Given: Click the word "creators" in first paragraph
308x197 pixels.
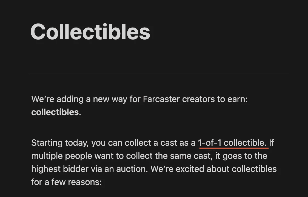Looking at the screenshot, I should click(x=198, y=99).
